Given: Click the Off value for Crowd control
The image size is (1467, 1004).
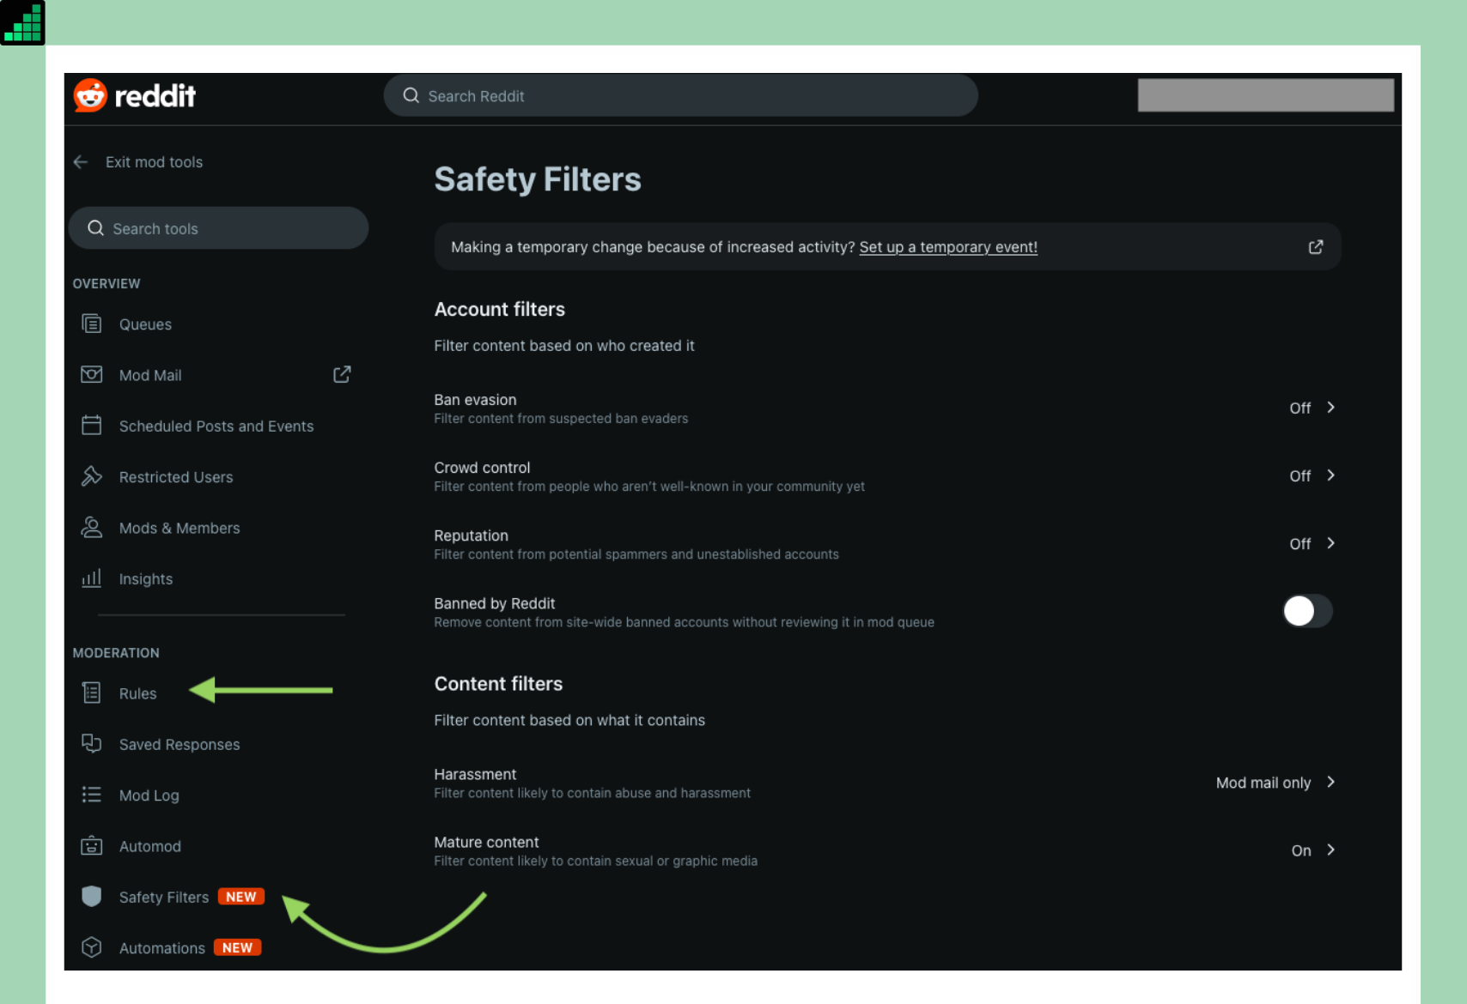Looking at the screenshot, I should [1300, 475].
